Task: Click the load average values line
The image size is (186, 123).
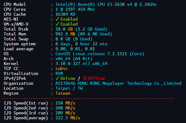Action: (x=75, y=49)
